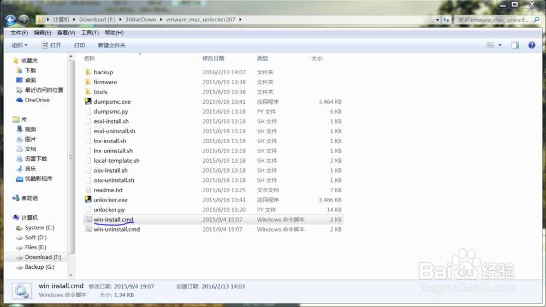The height and width of the screenshot is (307, 546).
Task: Click the Forward navigation arrow
Action: 23,20
